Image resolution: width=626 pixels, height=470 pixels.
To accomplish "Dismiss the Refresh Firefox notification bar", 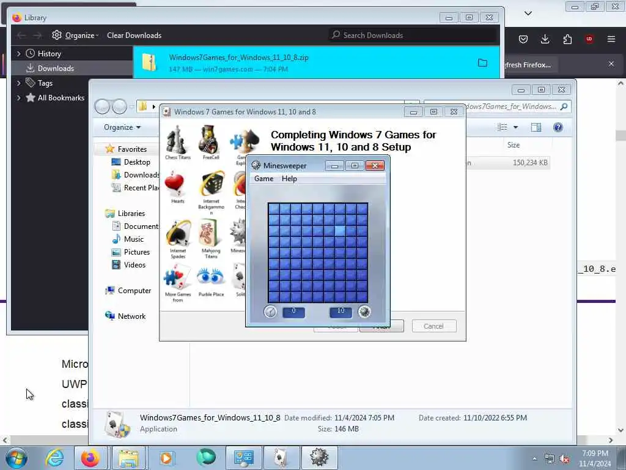I will (x=611, y=64).
